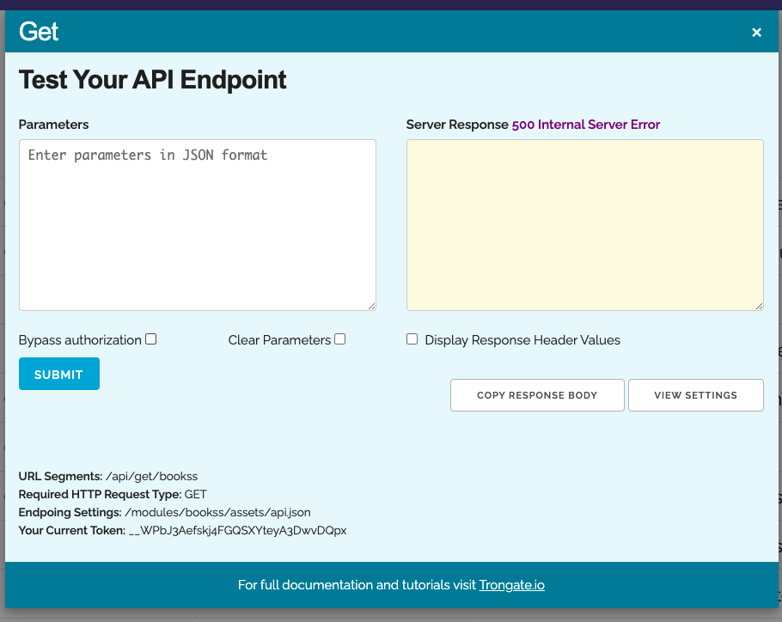Enable Bypass authorization
The width and height of the screenshot is (782, 622).
tap(150, 338)
